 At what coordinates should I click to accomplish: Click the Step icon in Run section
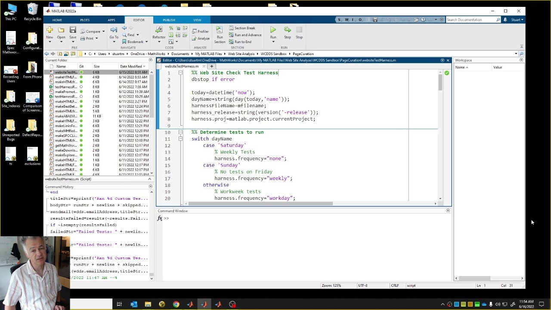[287, 30]
